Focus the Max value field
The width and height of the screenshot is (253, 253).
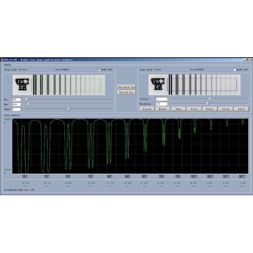pos(16,104)
